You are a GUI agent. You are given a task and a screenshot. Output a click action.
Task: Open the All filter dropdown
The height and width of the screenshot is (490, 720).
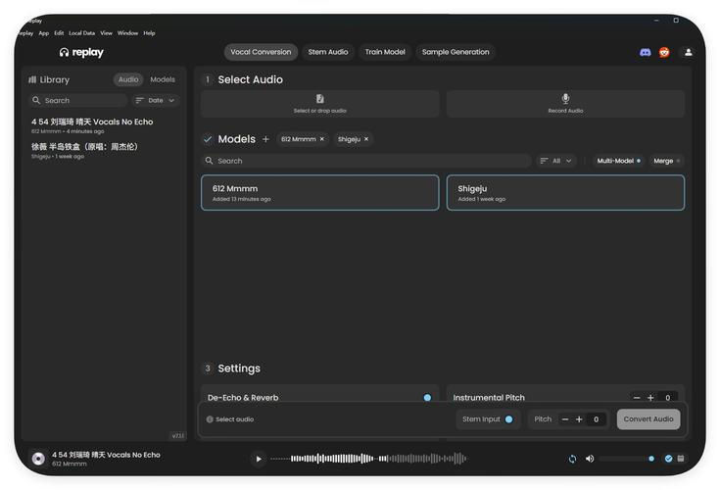pyautogui.click(x=556, y=161)
